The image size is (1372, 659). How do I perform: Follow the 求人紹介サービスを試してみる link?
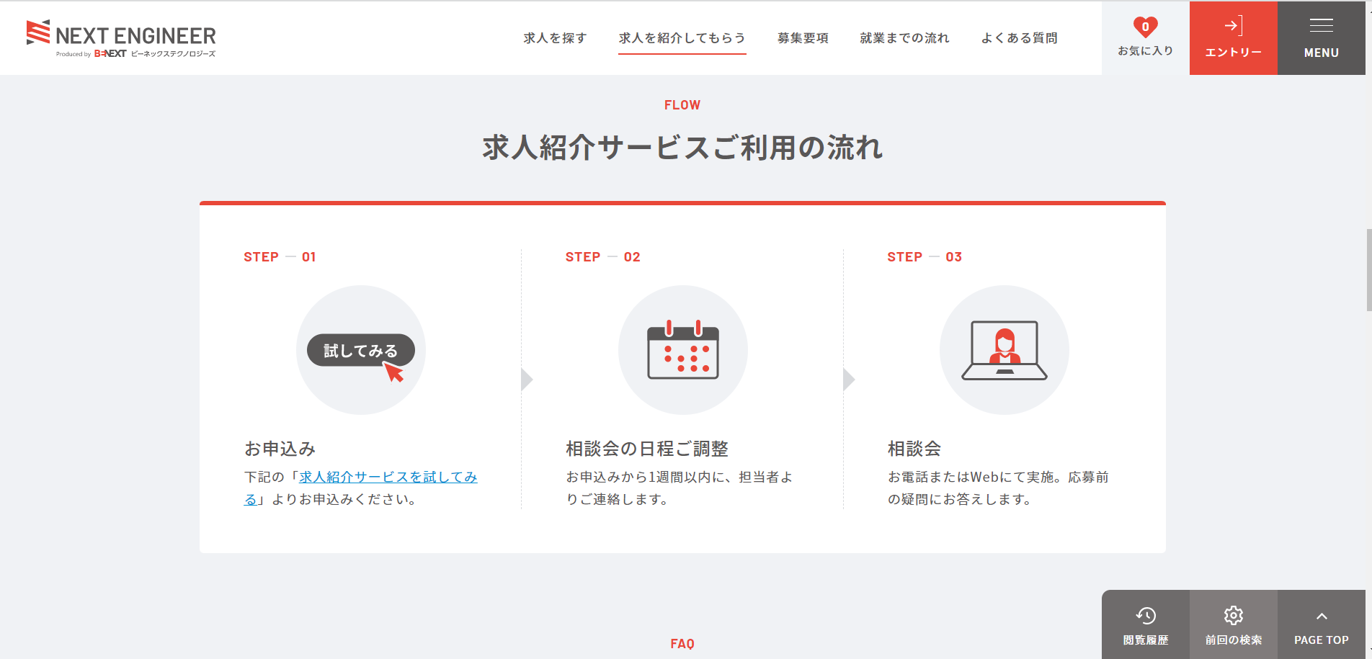point(388,477)
